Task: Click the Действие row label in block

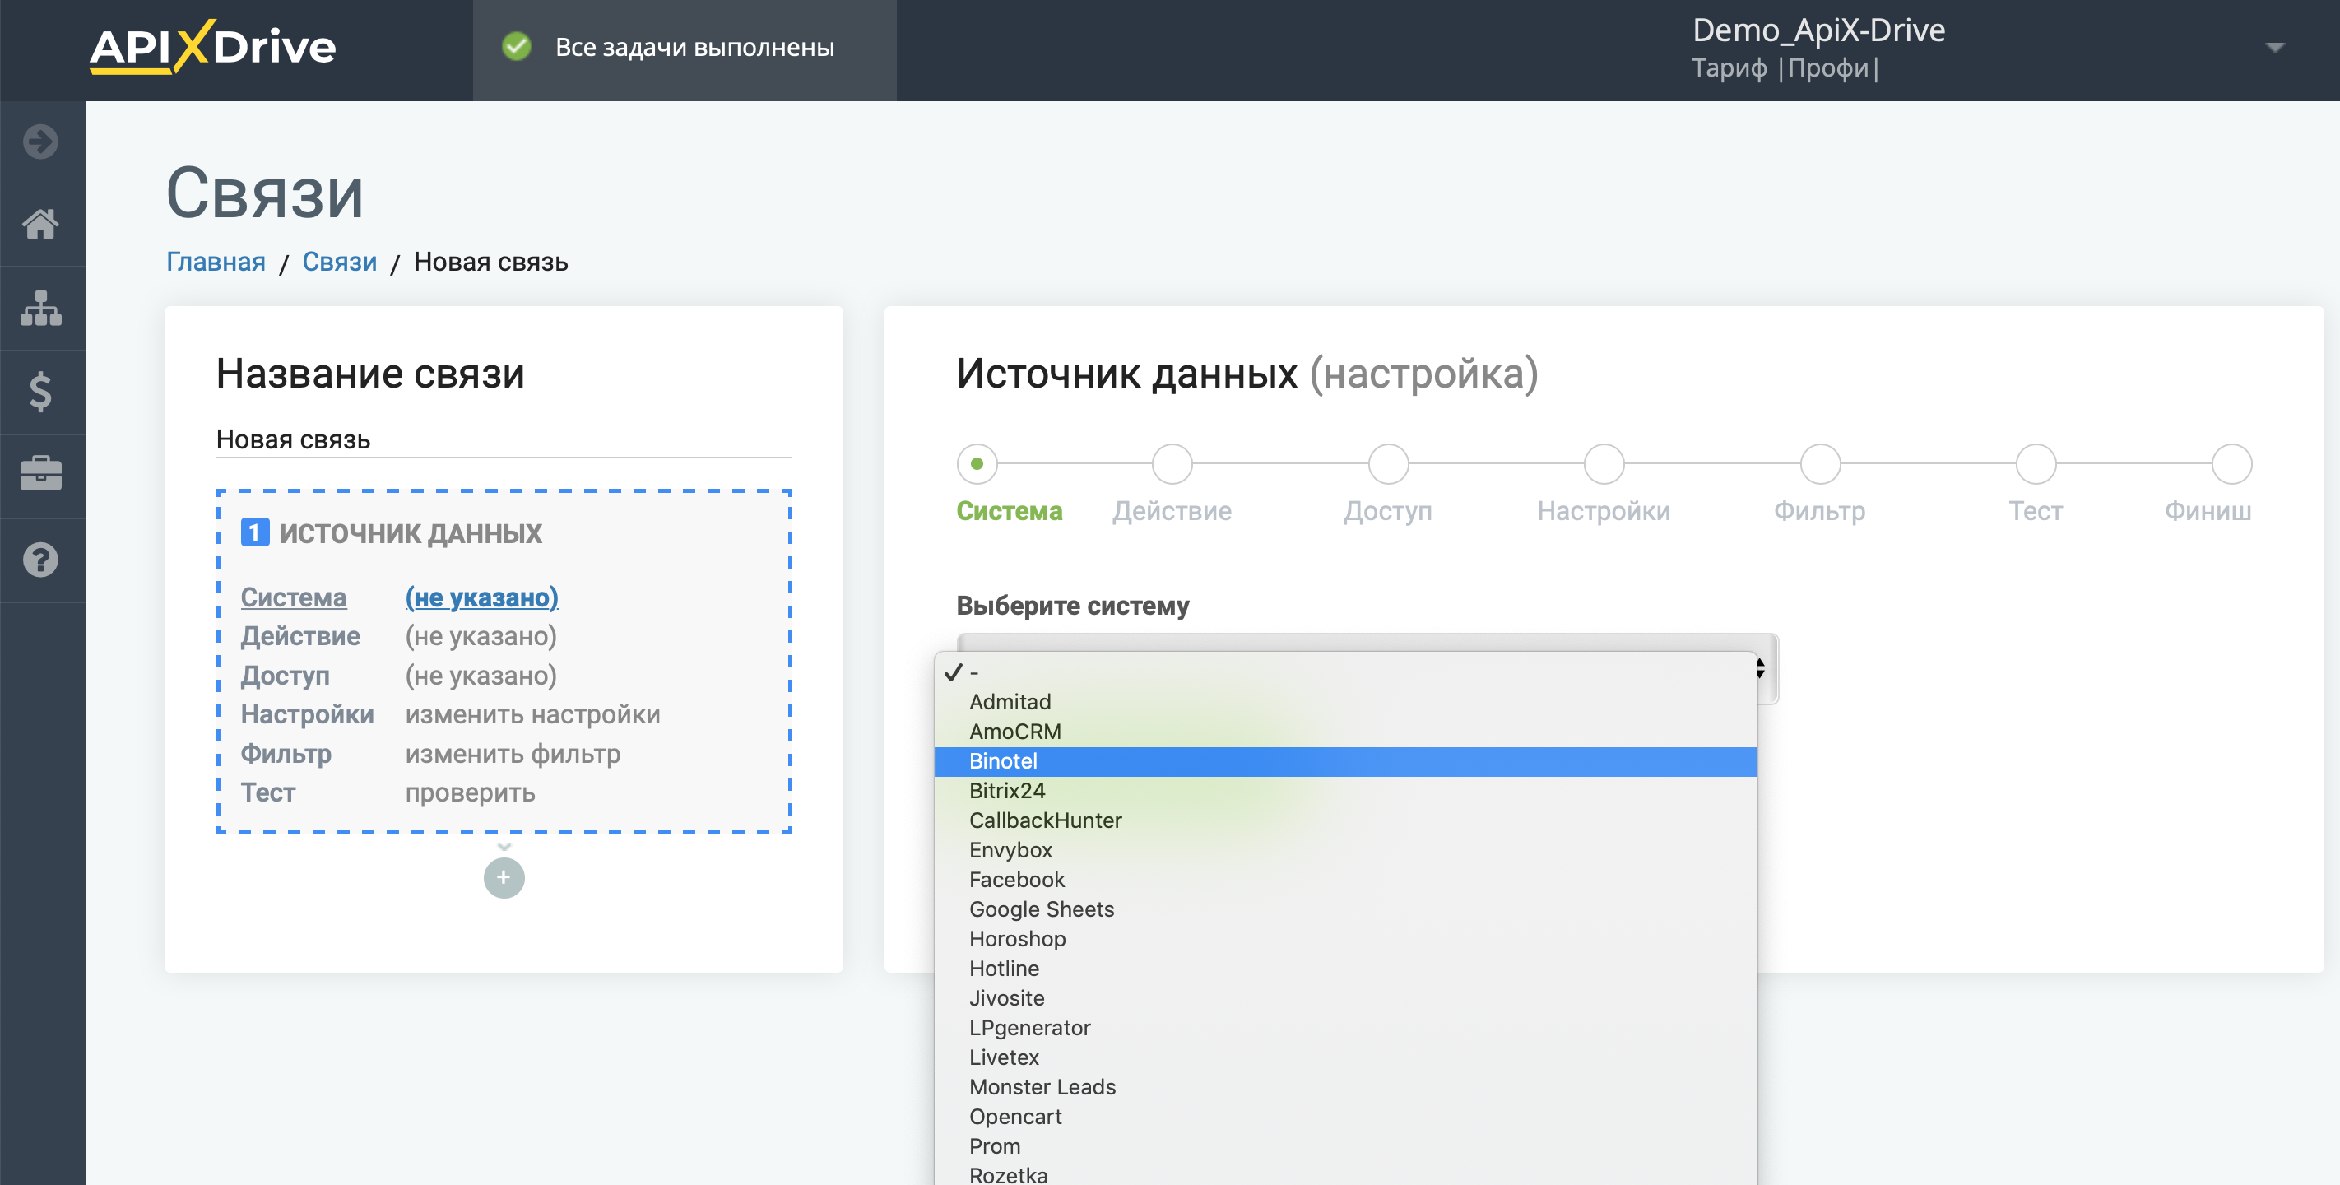Action: (x=299, y=636)
